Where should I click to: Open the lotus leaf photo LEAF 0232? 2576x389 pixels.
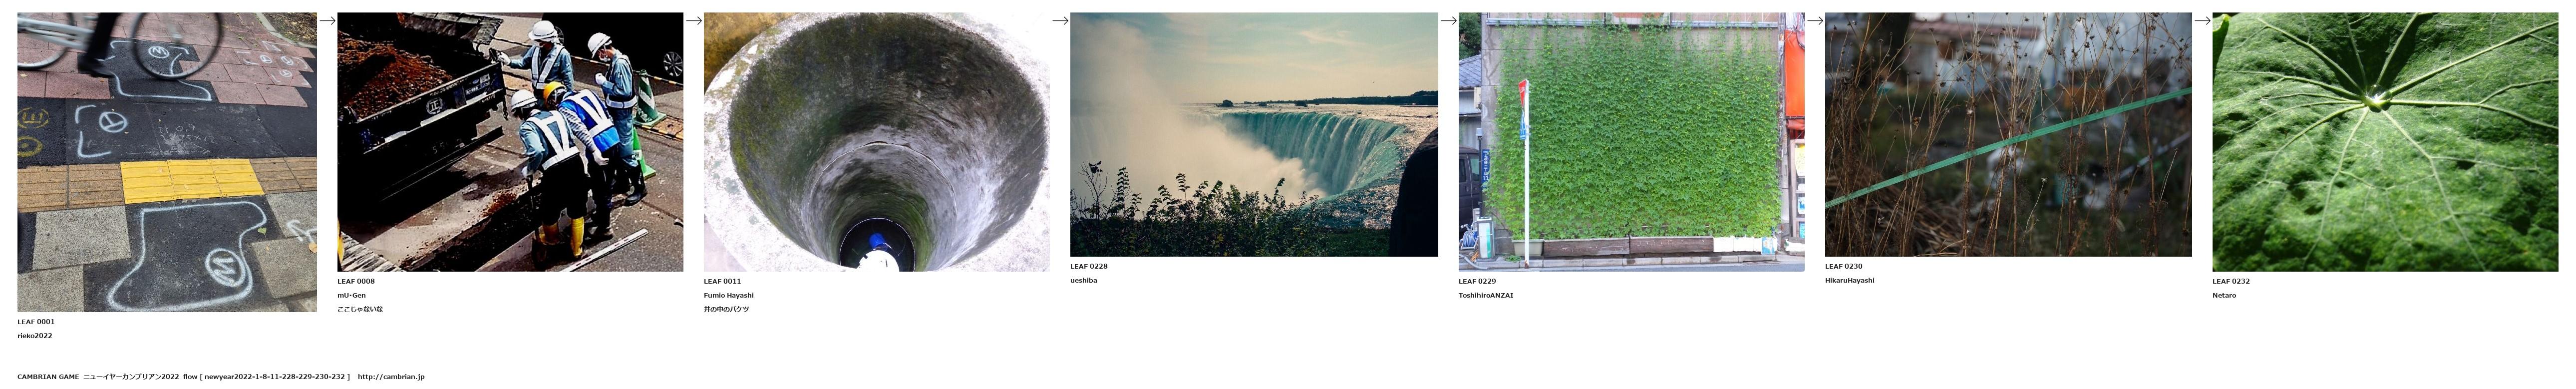pyautogui.click(x=2385, y=142)
